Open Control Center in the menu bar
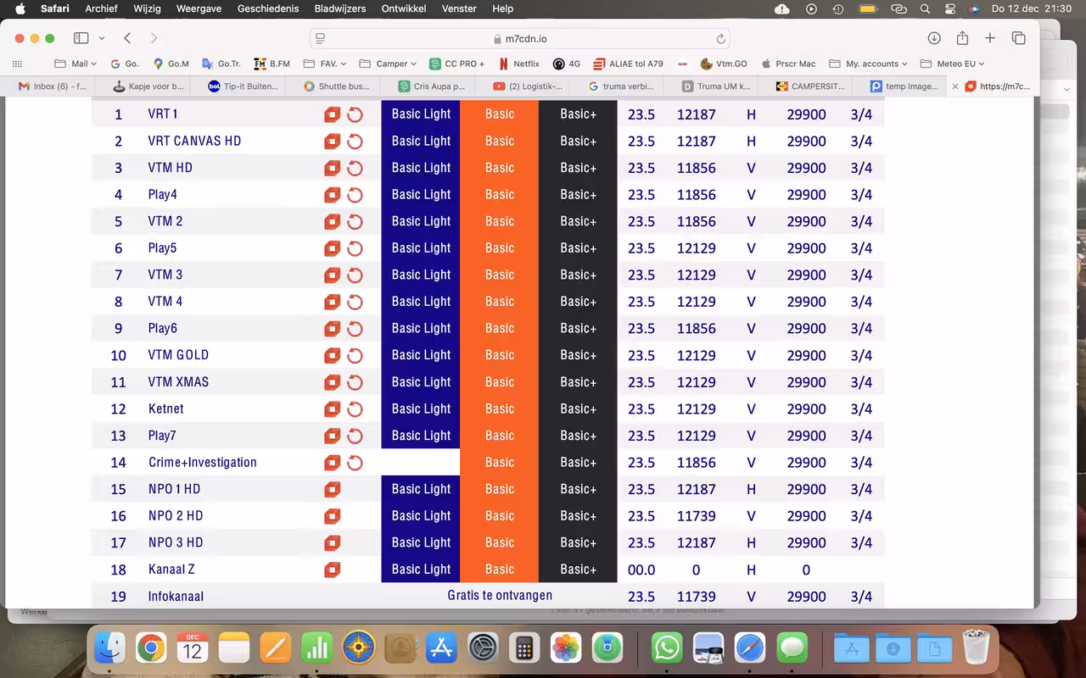This screenshot has height=678, width=1086. click(x=950, y=8)
